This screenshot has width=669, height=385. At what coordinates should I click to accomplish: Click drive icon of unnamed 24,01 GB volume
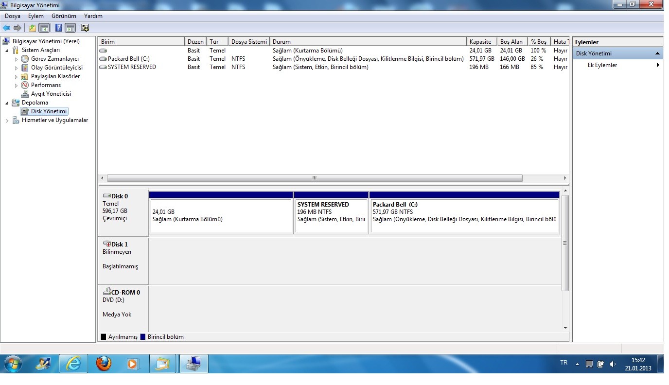(x=103, y=51)
